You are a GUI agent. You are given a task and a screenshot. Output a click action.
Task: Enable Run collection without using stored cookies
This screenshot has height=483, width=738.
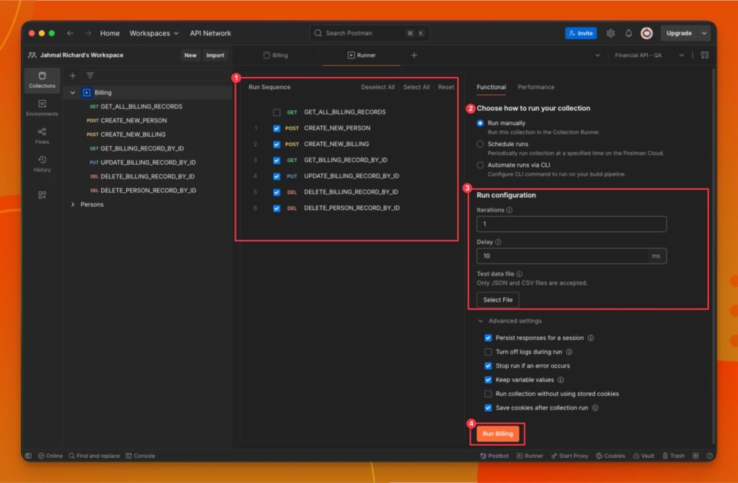tap(488, 394)
